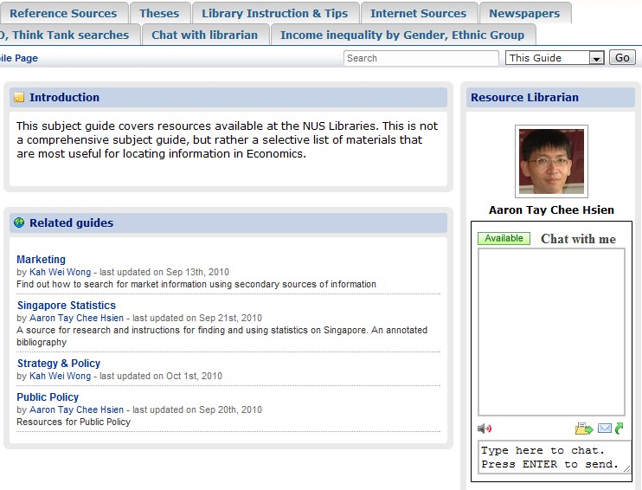The image size is (642, 490).
Task: Click the green pop-out arrow icon
Action: tap(620, 429)
